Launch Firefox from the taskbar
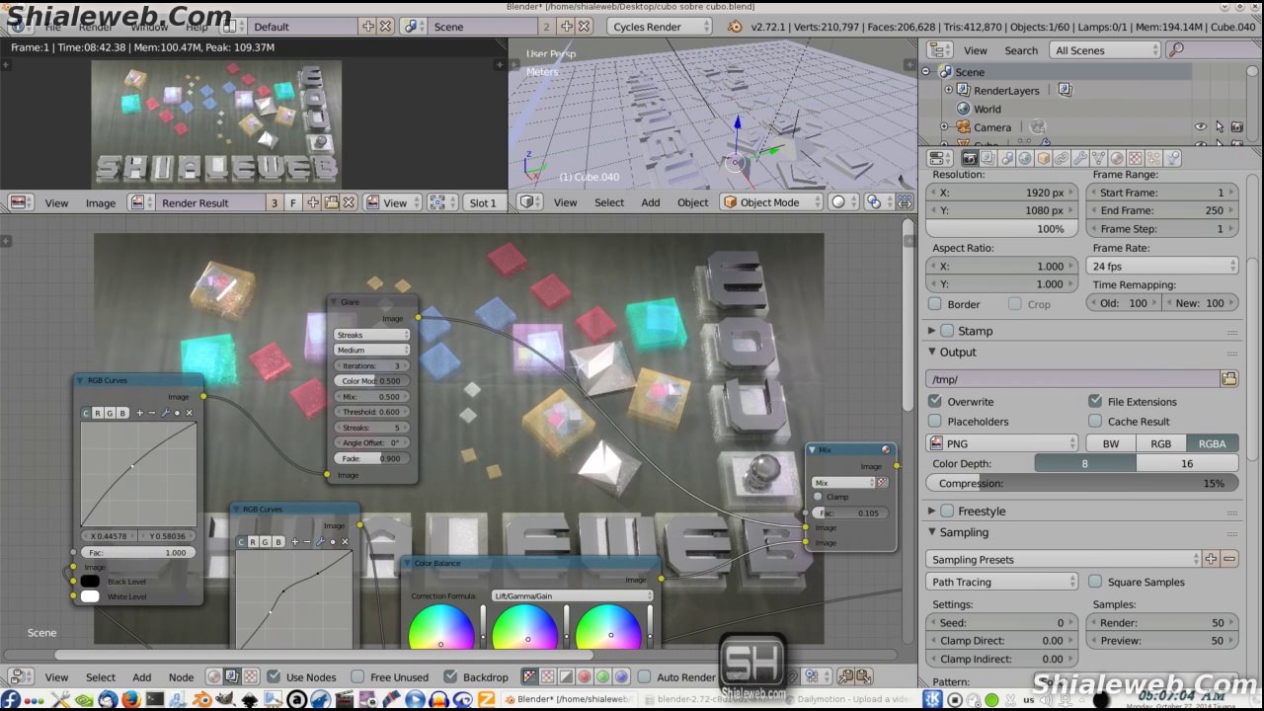 pyautogui.click(x=131, y=699)
